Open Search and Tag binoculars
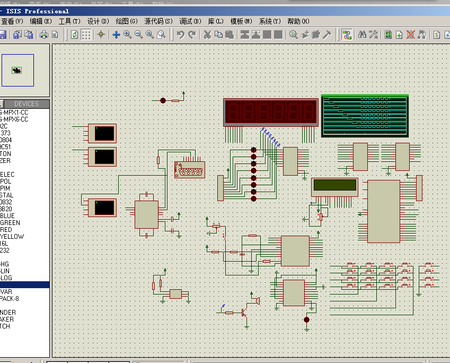 pos(362,35)
